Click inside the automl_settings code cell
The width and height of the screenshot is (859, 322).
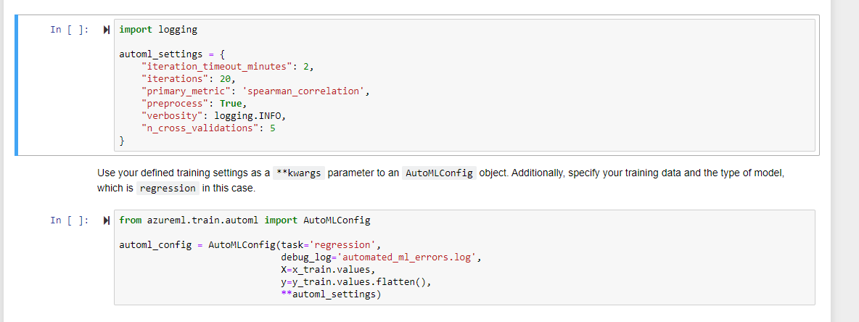(464, 85)
